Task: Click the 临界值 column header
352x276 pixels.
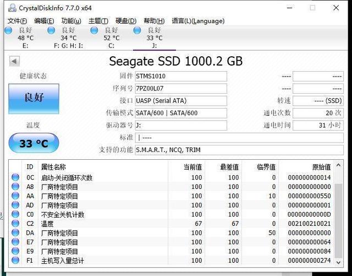Action: (260, 167)
